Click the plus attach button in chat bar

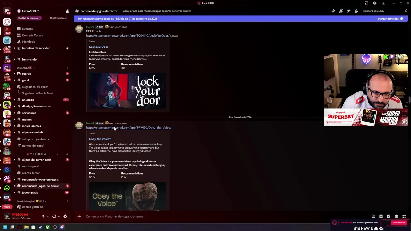79,216
